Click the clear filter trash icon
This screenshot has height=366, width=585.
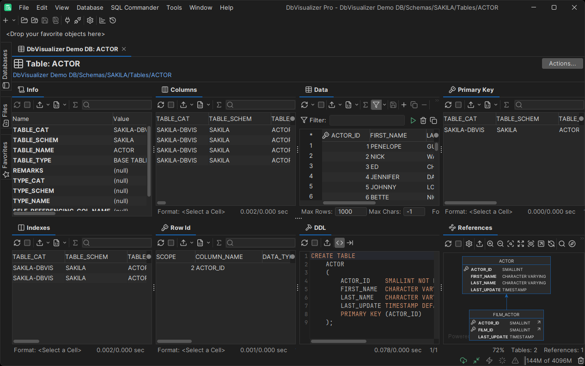pyautogui.click(x=423, y=120)
